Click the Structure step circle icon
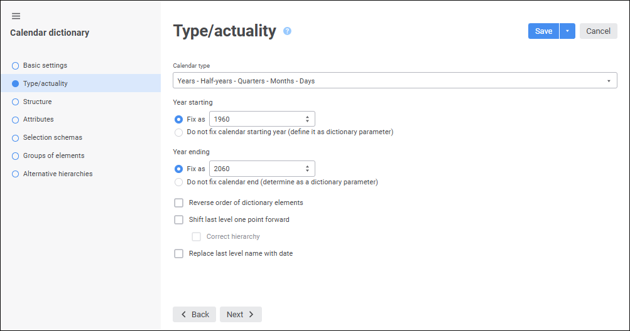Viewport: 630px width, 331px height. coord(15,102)
